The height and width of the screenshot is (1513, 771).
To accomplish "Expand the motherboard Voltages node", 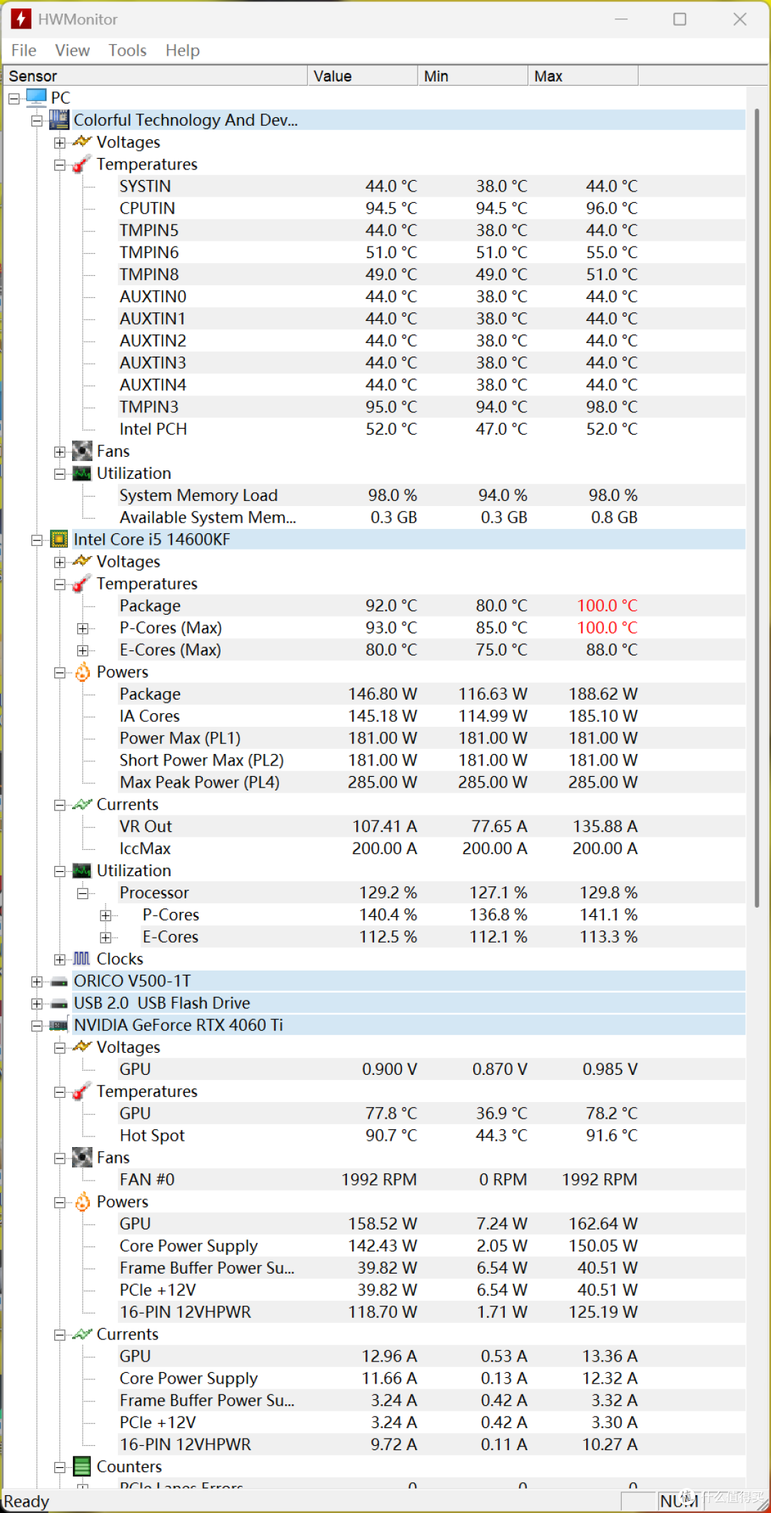I will coord(59,143).
